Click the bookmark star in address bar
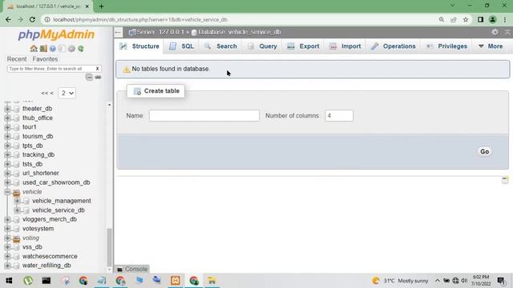This screenshot has height=288, width=513. click(466, 19)
